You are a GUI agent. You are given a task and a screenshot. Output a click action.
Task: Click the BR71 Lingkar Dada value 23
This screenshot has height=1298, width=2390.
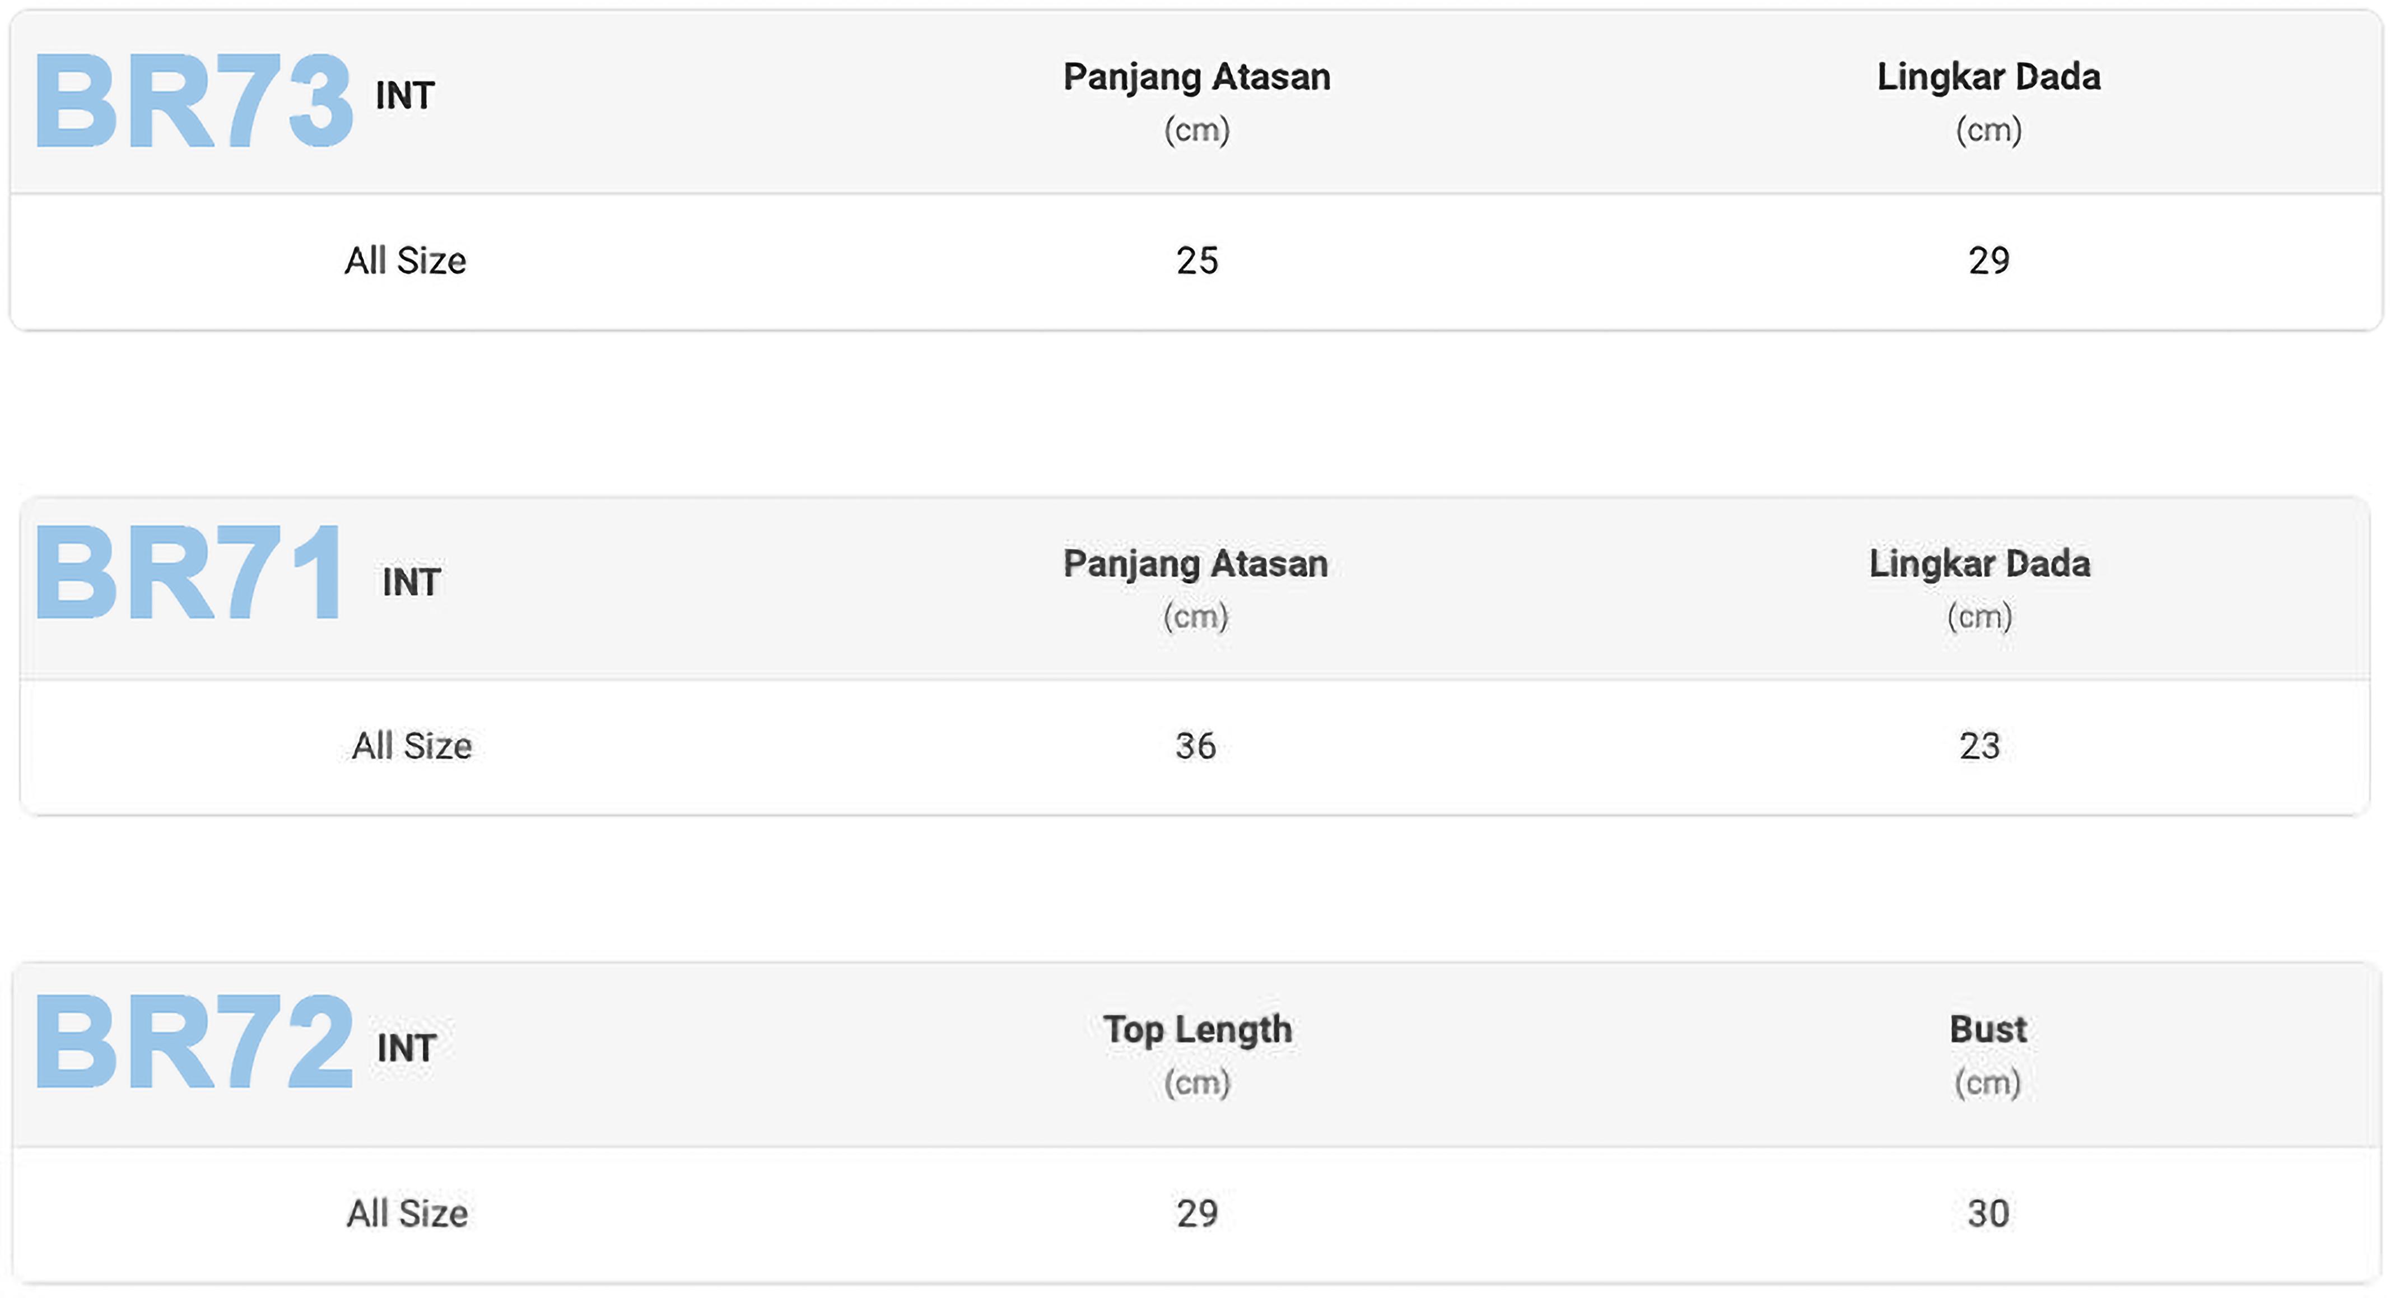1979,746
